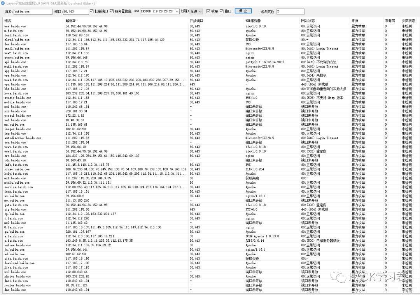Select the mail.baidu.com row
The image size is (420, 295).
[210, 67]
